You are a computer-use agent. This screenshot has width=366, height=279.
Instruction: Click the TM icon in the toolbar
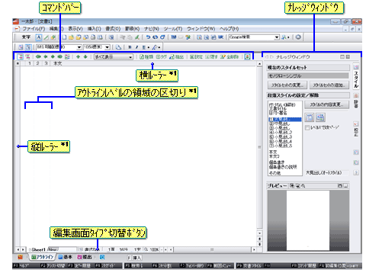[x=174, y=37]
